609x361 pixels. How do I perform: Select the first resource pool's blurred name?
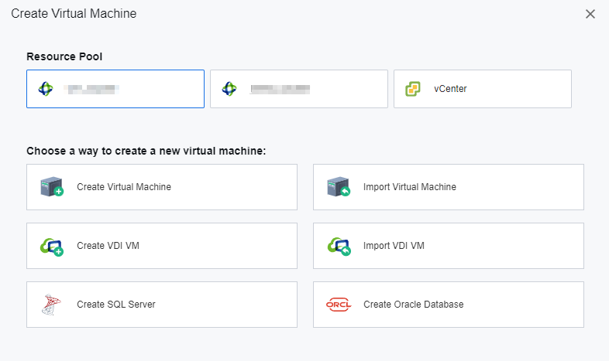[x=91, y=89]
